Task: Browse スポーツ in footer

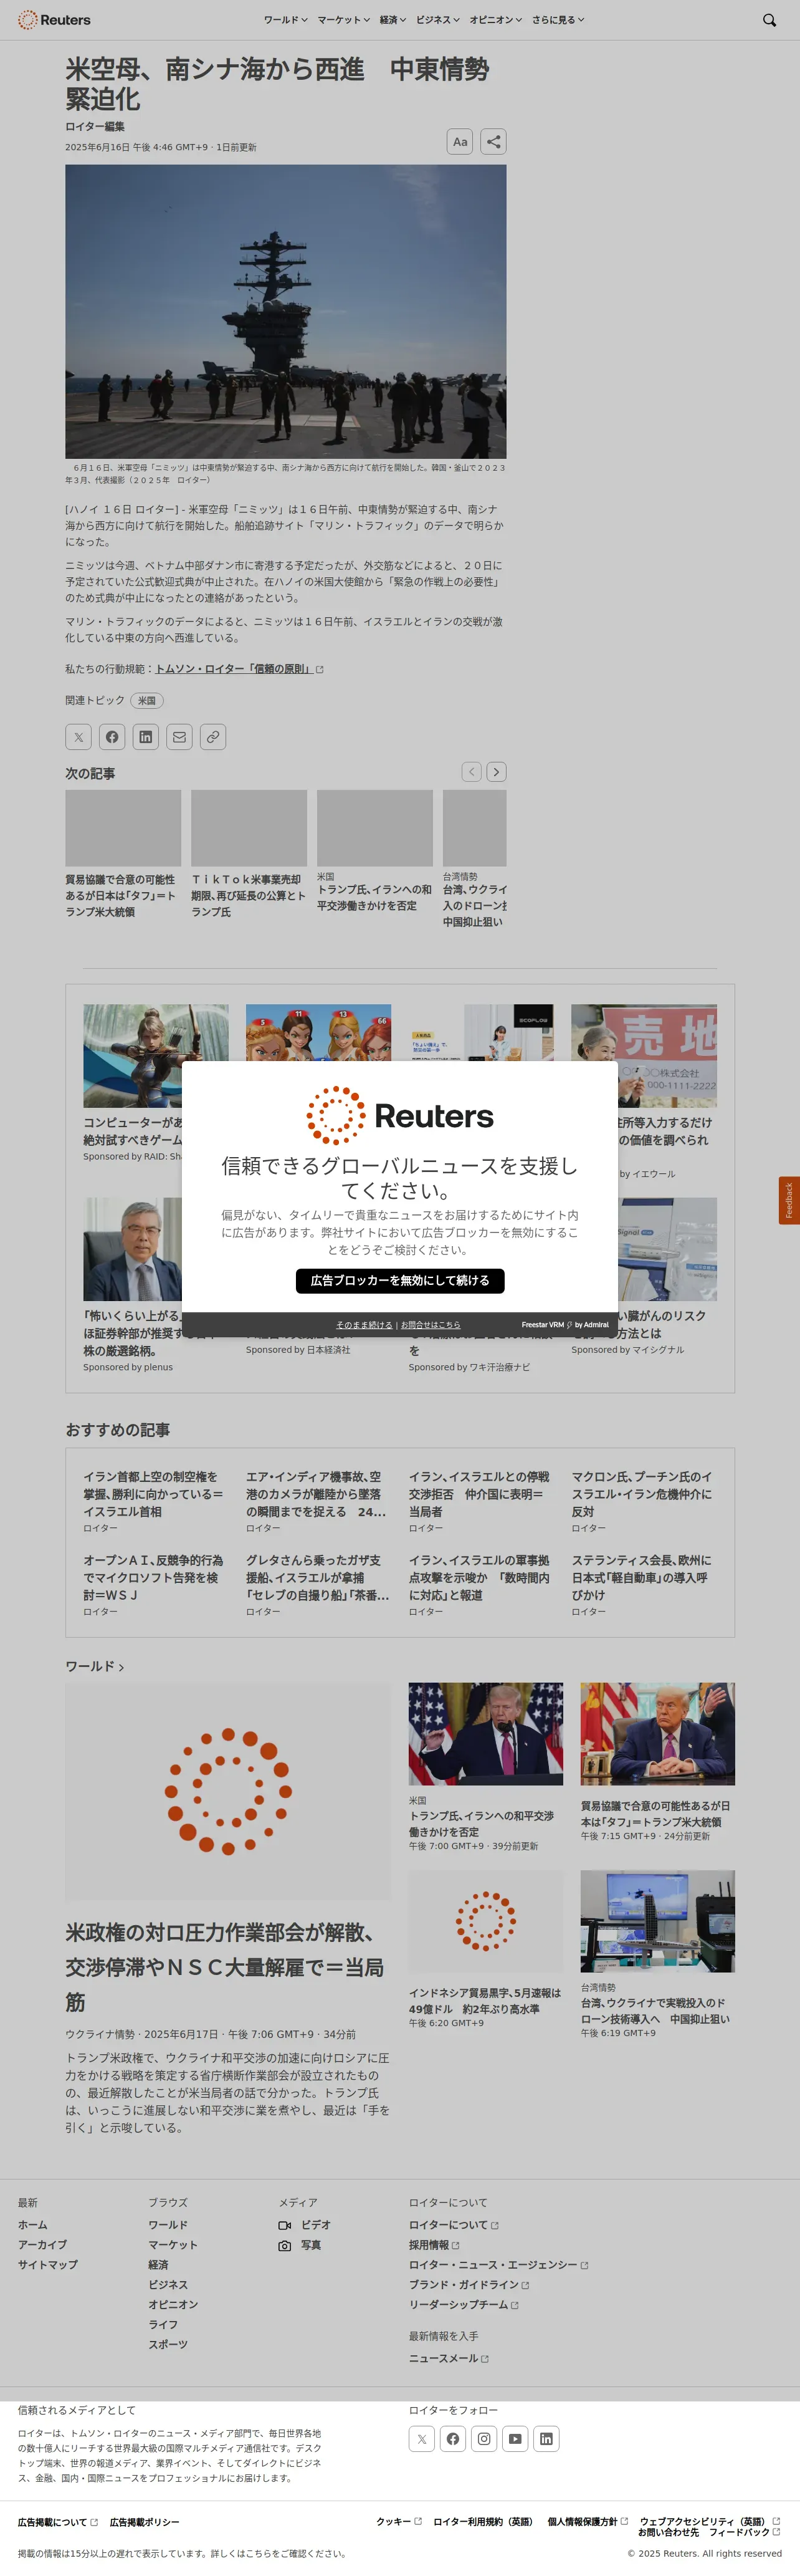Action: click(x=168, y=2344)
